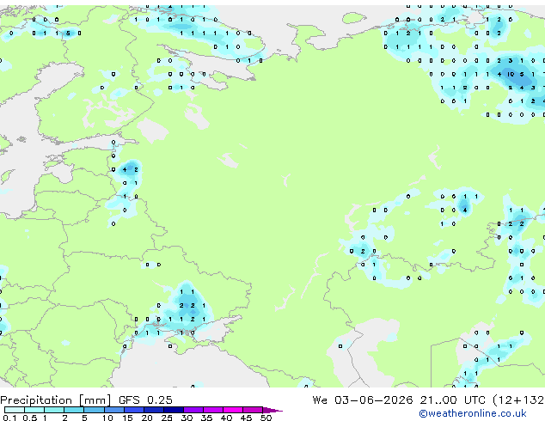Select the lightest 0.1-0.5 mm legend swatch
The height and width of the screenshot is (421, 545).
click(15, 410)
